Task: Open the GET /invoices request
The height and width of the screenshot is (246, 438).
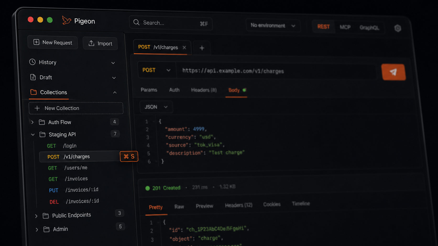Action: [x=68, y=179]
